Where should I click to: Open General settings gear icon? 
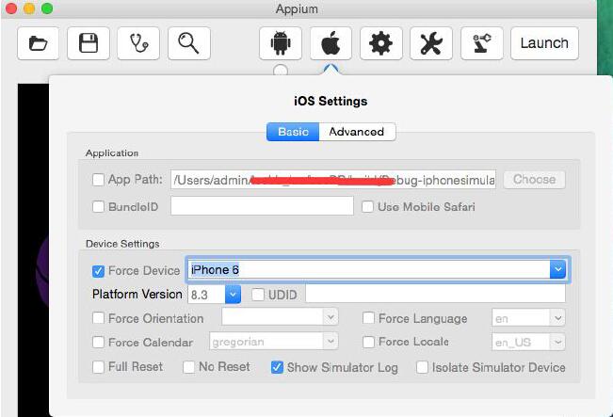click(x=381, y=43)
